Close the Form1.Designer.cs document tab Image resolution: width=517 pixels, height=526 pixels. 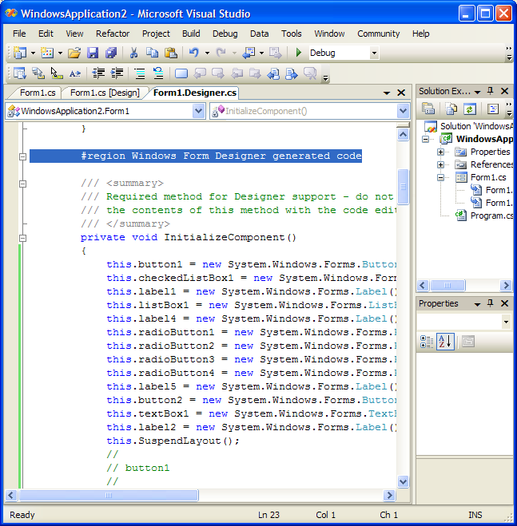401,93
